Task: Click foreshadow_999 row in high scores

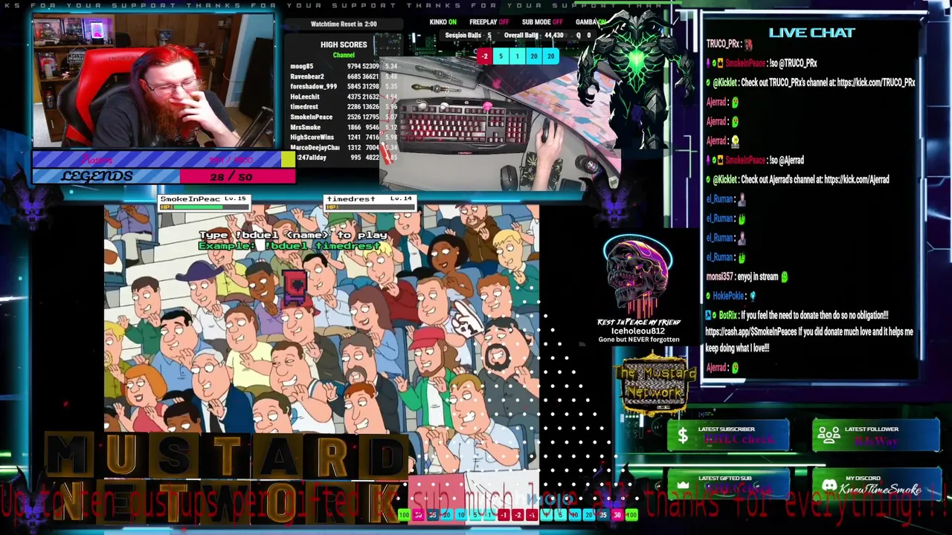Action: 344,87
